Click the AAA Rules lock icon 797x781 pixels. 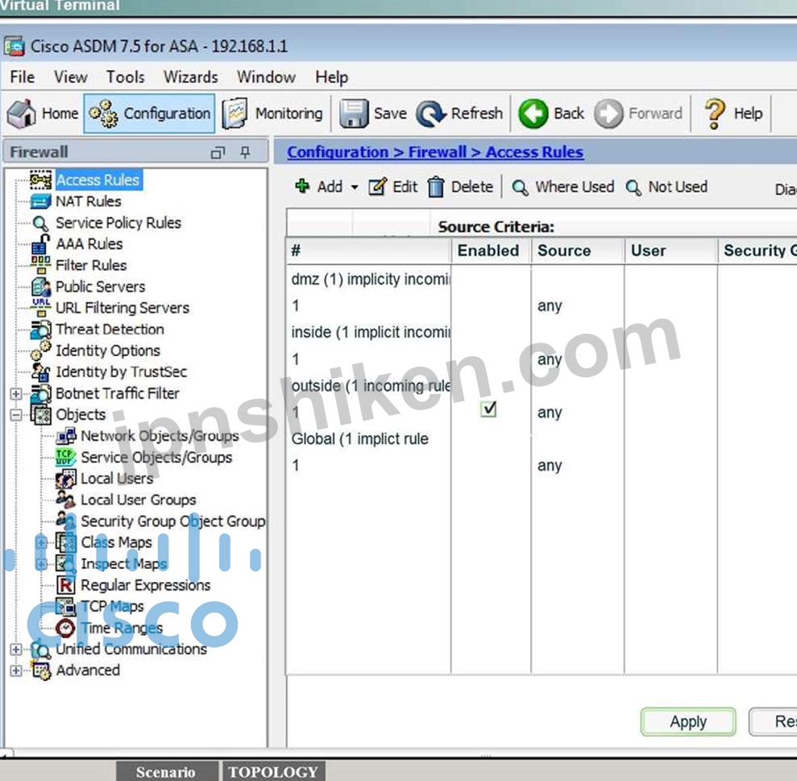click(40, 244)
